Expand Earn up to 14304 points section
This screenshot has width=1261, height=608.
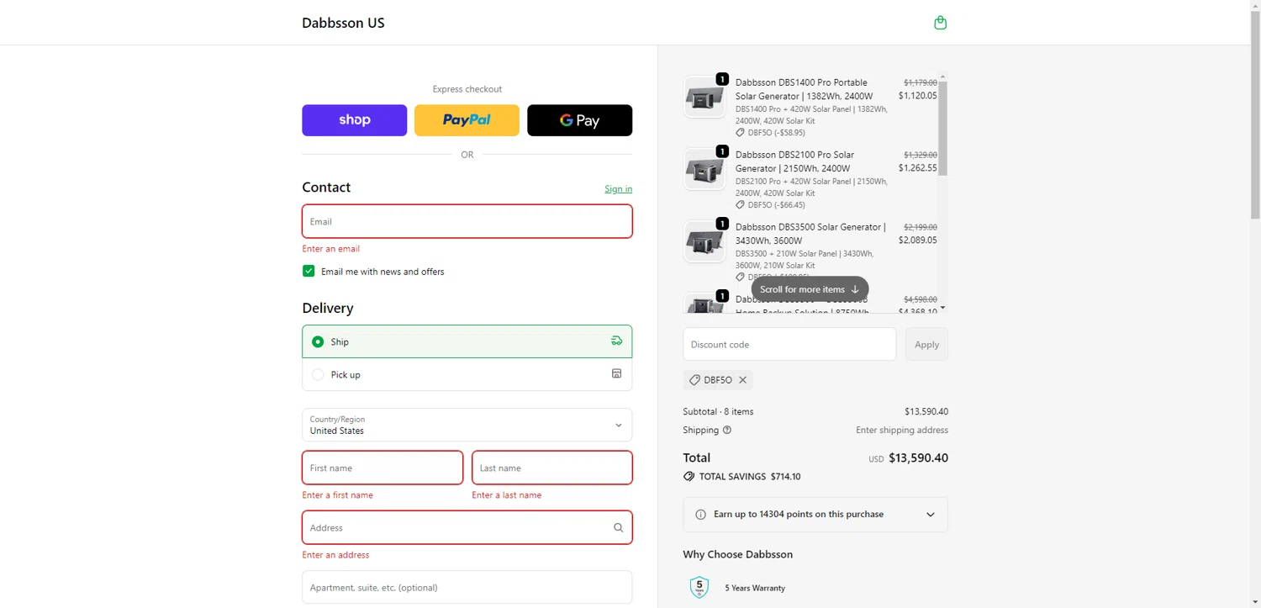815,514
